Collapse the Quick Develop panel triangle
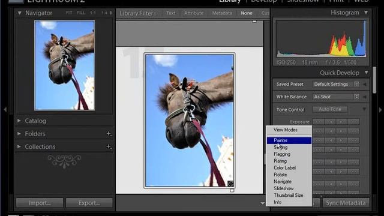The width and height of the screenshot is (384, 216). [x=366, y=73]
